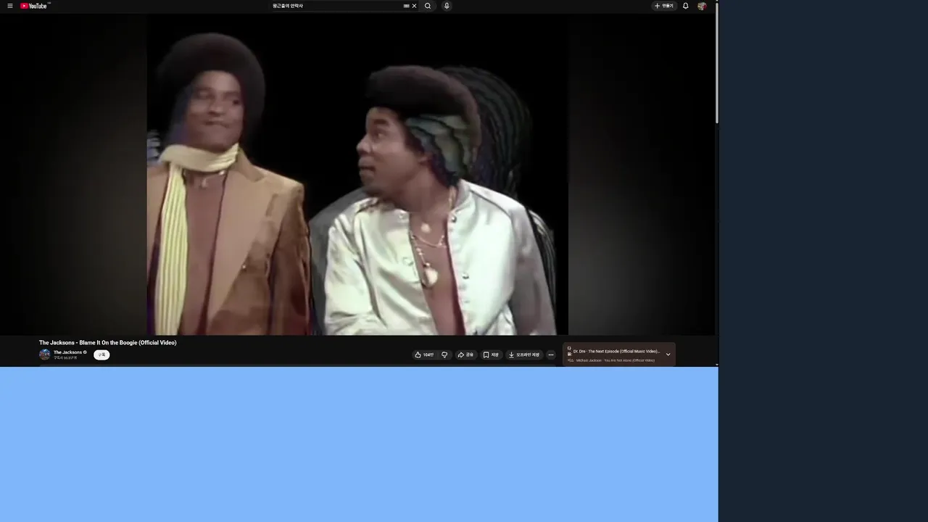Click the search input field
The height and width of the screenshot is (522, 928).
click(336, 6)
